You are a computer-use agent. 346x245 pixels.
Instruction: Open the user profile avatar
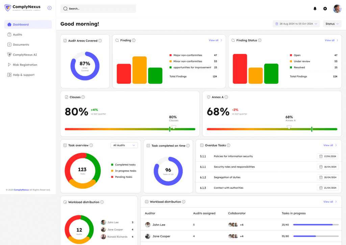[x=337, y=9]
